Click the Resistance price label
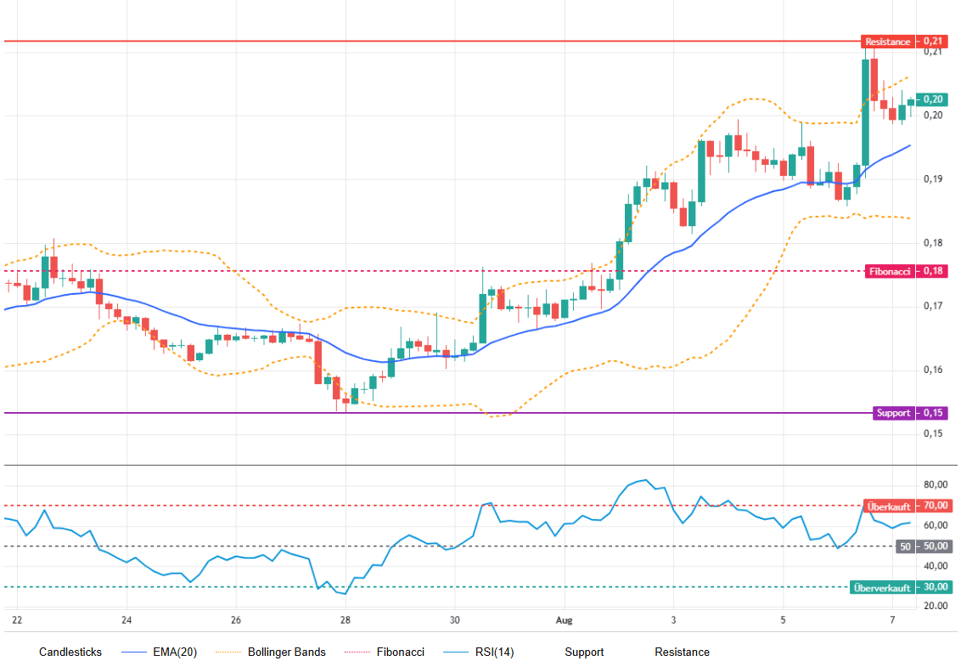This screenshot has width=961, height=661. point(887,42)
